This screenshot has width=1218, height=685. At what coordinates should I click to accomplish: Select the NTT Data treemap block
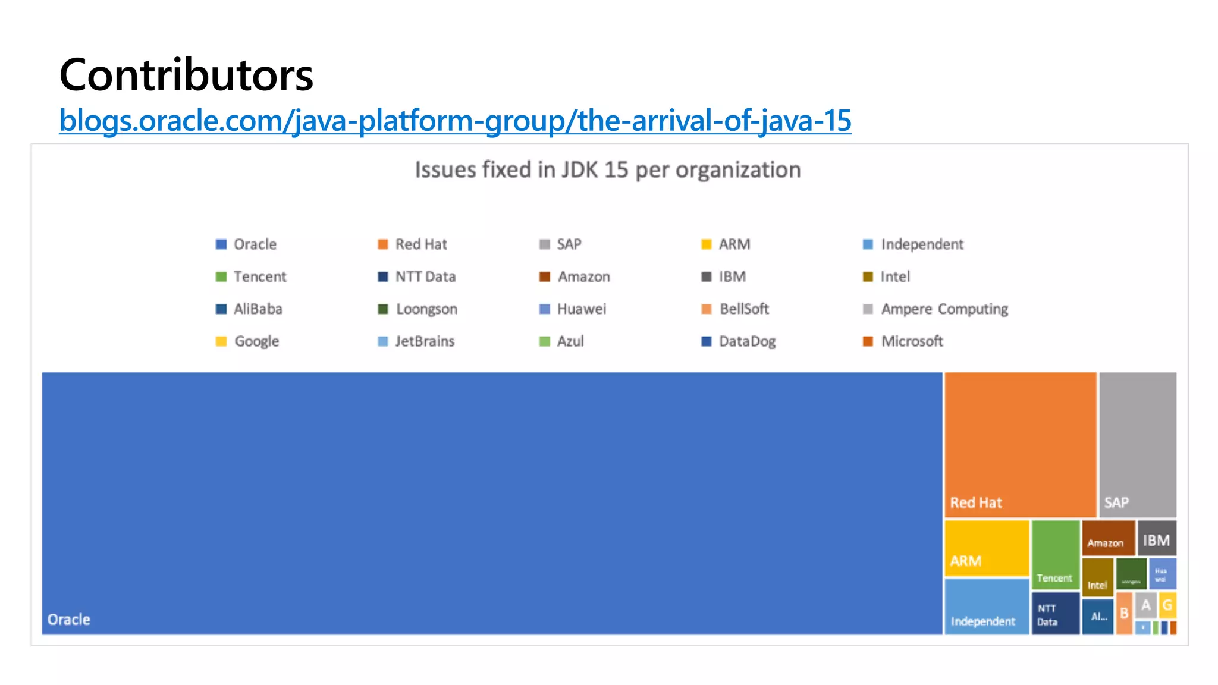[1056, 613]
